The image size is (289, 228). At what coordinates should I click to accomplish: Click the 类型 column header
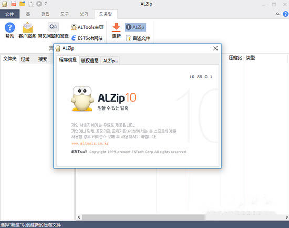pos(251,58)
